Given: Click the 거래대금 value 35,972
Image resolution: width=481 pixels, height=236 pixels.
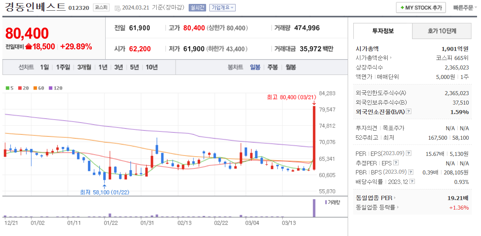Looking at the screenshot, I should (311, 49).
